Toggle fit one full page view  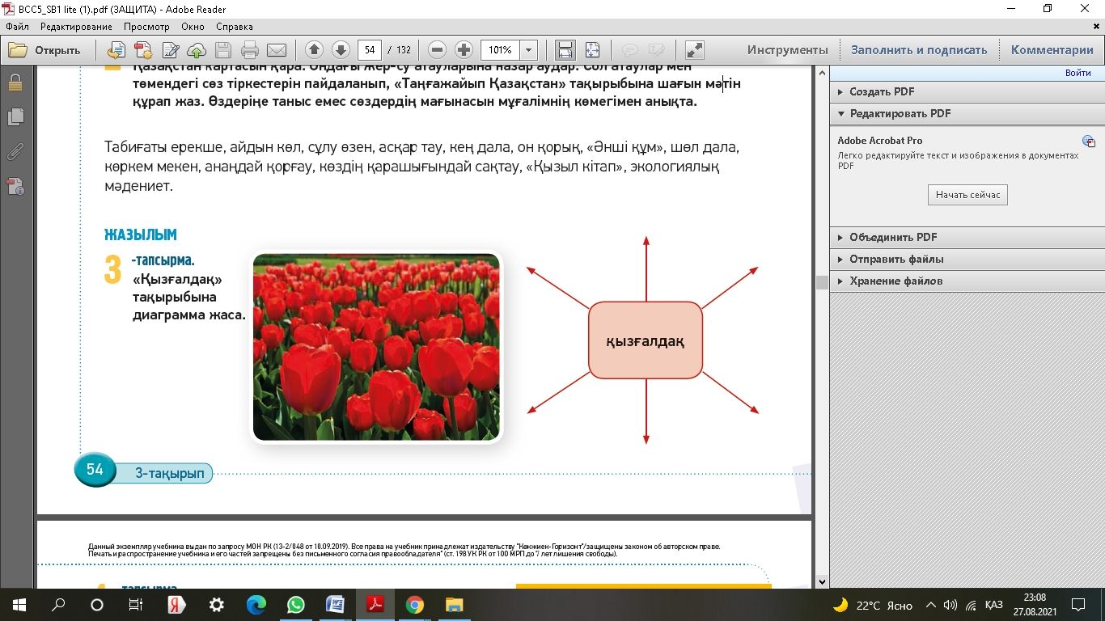(592, 50)
